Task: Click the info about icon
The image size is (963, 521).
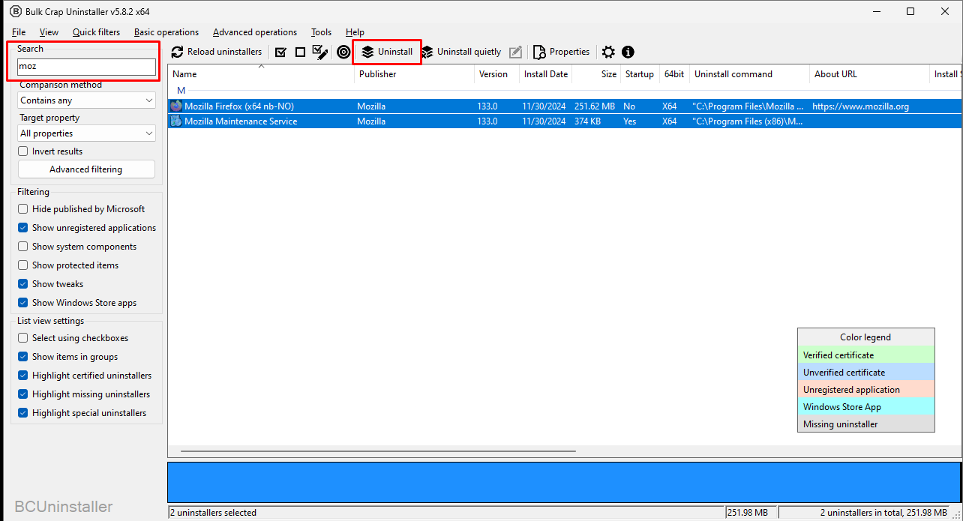Action: (628, 52)
